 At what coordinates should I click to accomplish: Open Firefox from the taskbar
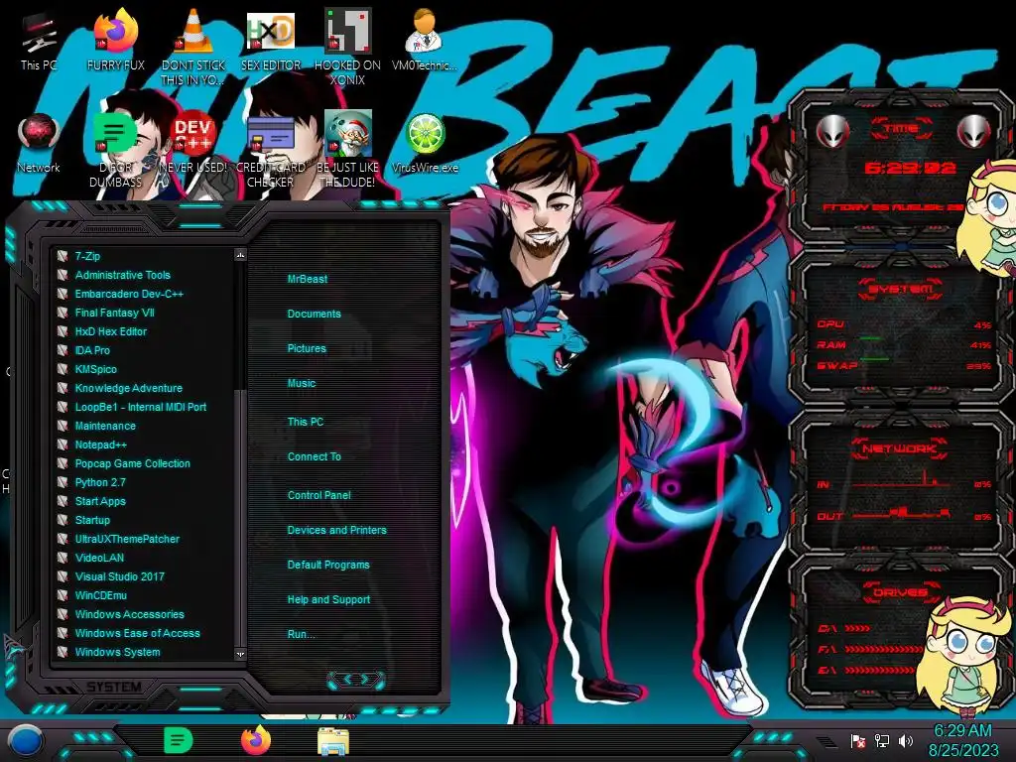256,740
